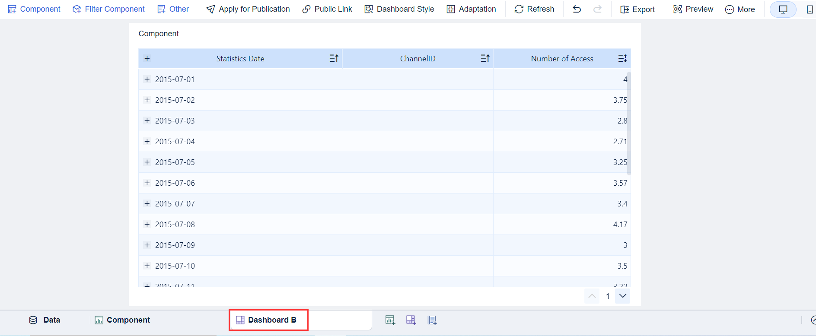
Task: Click the add chart component icon
Action: 390,320
